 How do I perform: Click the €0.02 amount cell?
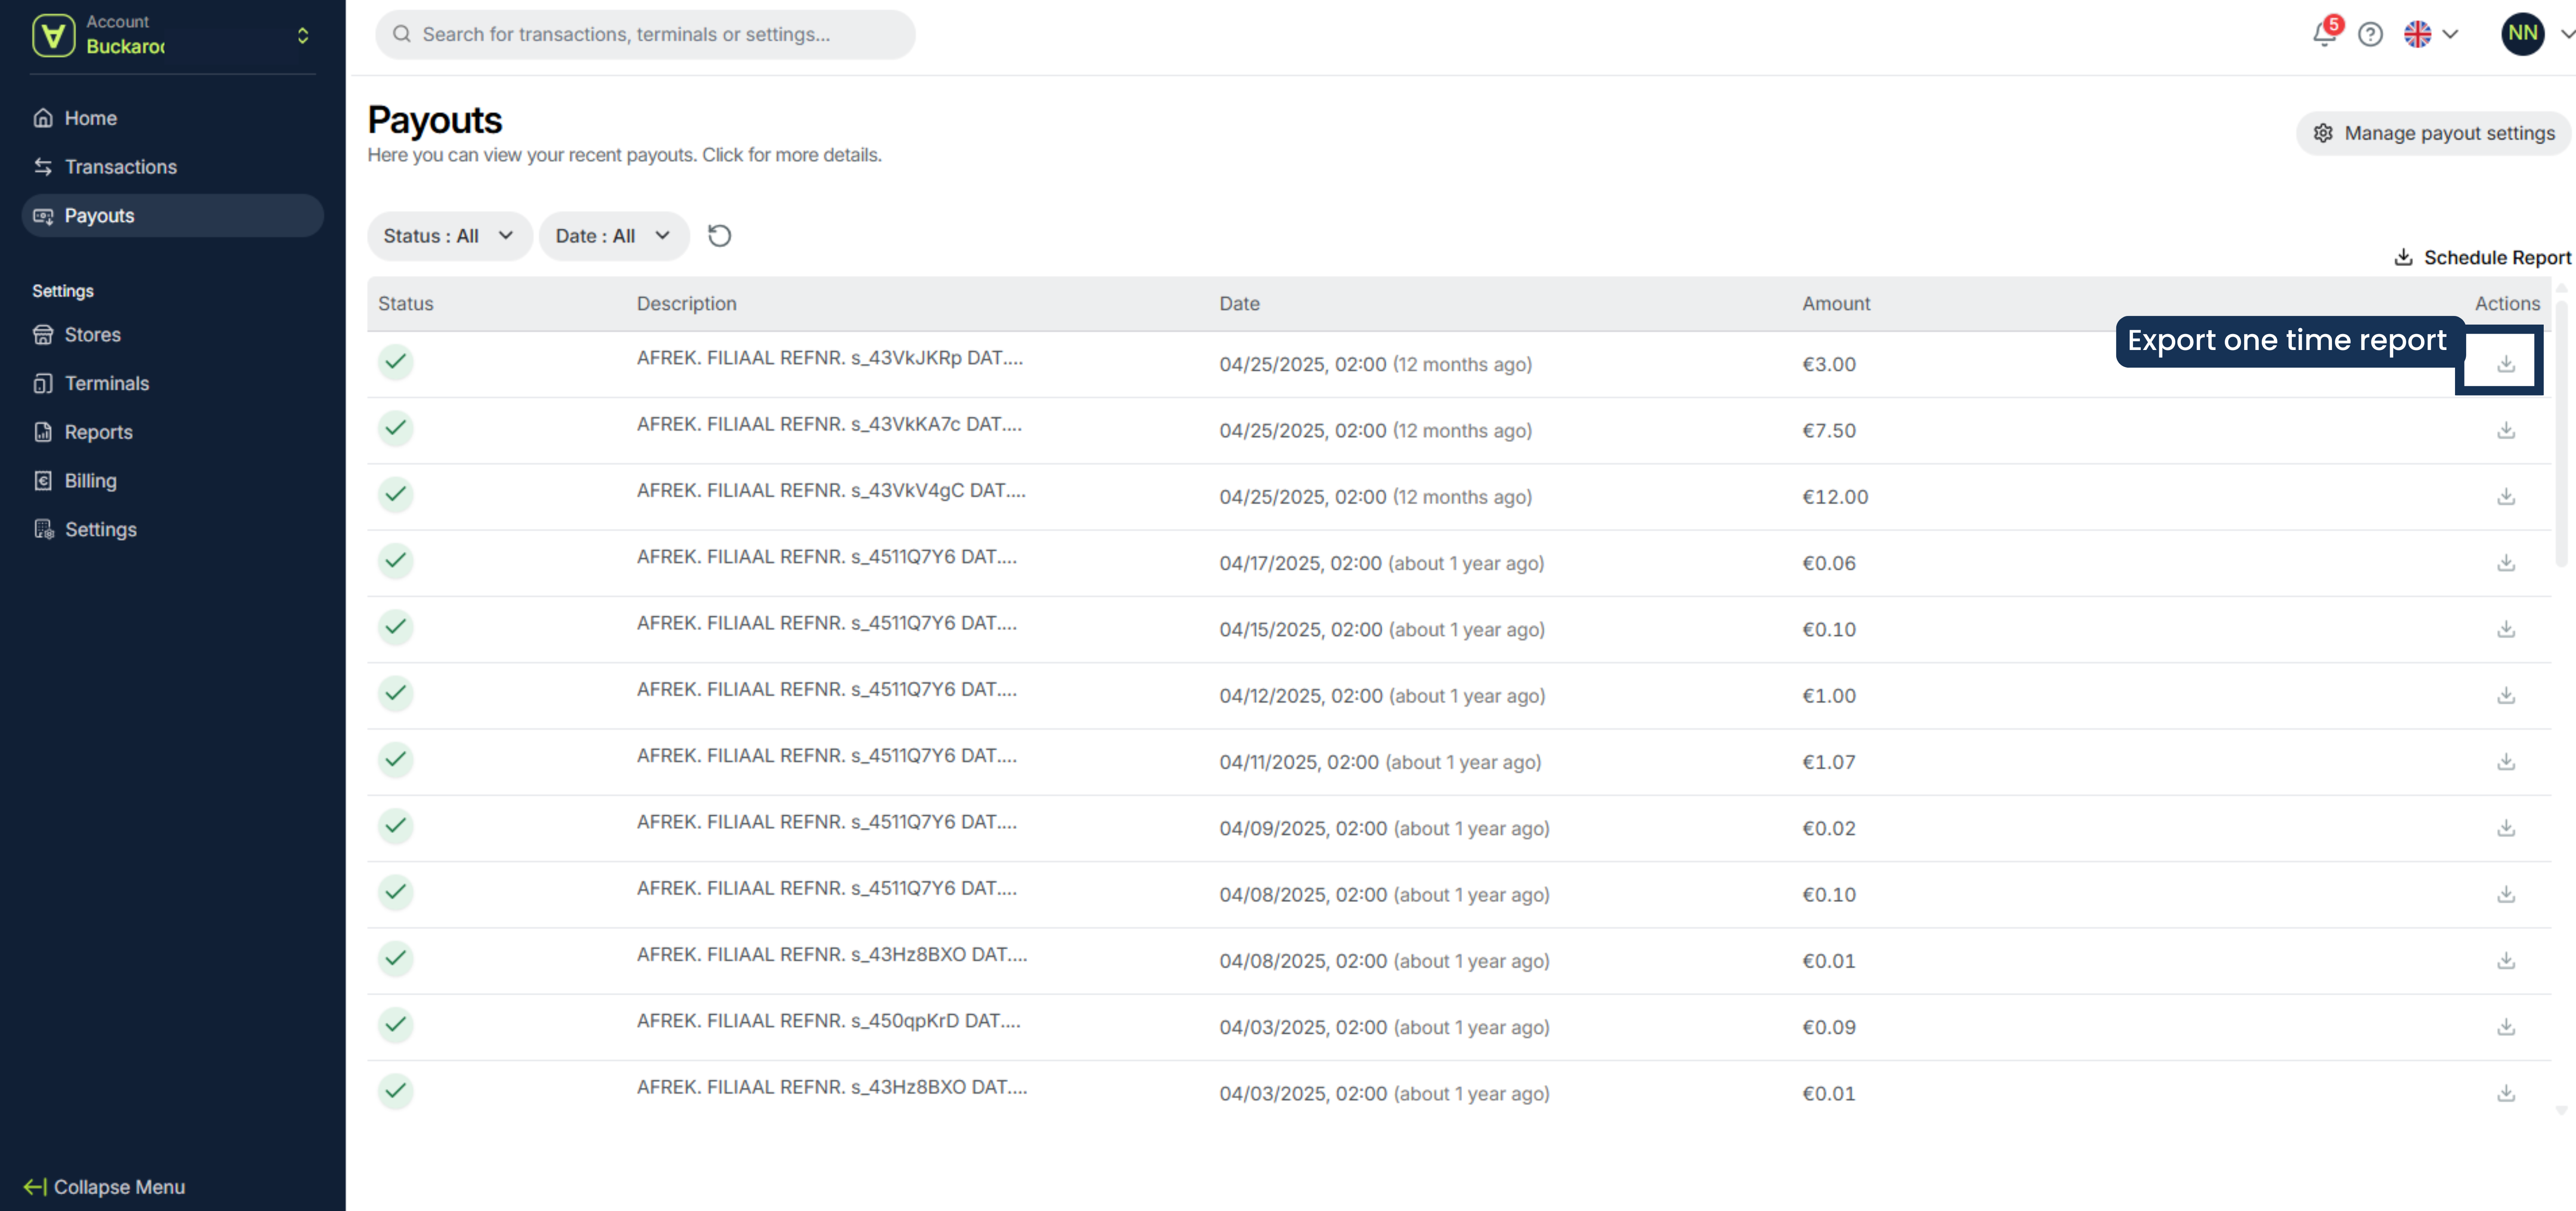pyautogui.click(x=1829, y=829)
